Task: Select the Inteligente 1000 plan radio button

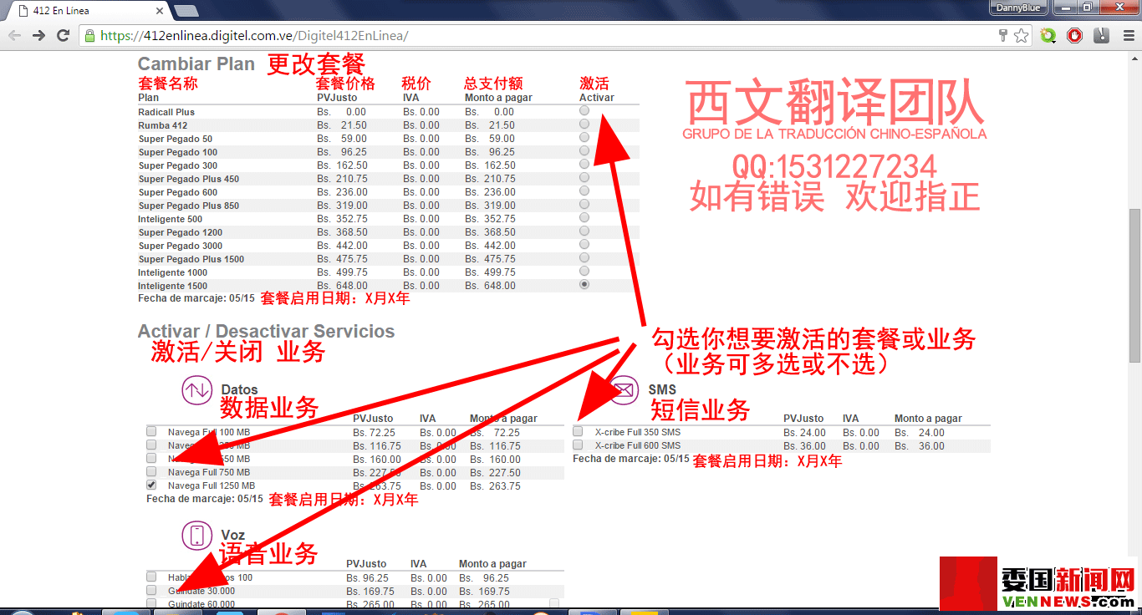Action: (584, 272)
